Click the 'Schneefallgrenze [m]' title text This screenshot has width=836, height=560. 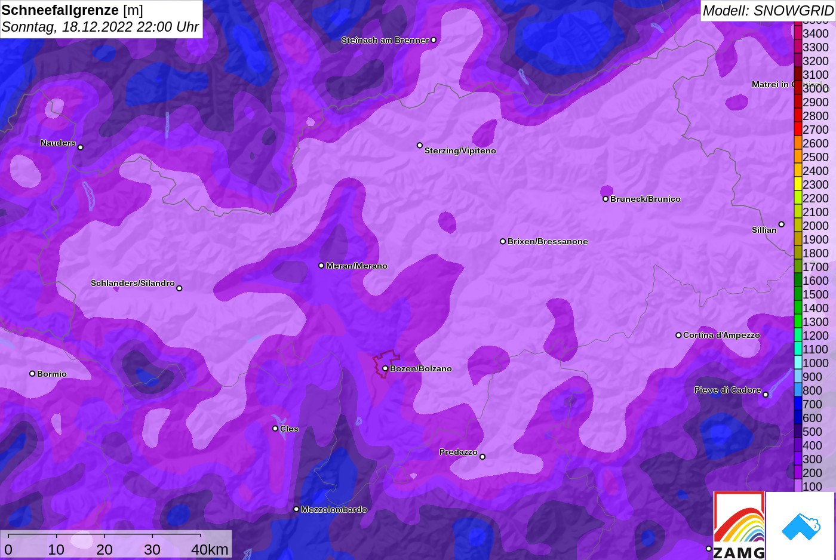[x=72, y=10]
